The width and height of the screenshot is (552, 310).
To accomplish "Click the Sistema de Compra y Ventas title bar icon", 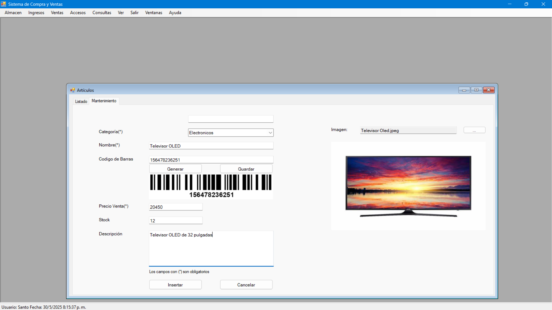I will [3, 4].
